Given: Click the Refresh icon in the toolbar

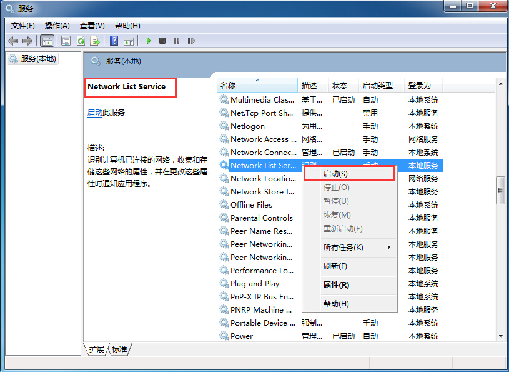Looking at the screenshot, I should click(81, 41).
